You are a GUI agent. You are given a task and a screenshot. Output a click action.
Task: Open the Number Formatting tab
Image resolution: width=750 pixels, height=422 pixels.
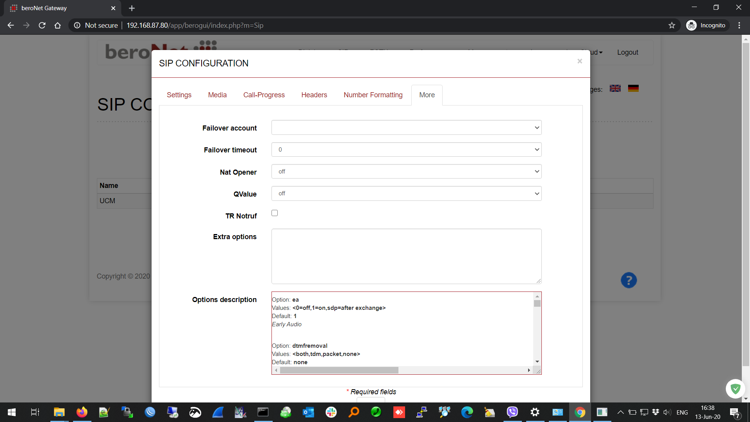click(x=373, y=95)
